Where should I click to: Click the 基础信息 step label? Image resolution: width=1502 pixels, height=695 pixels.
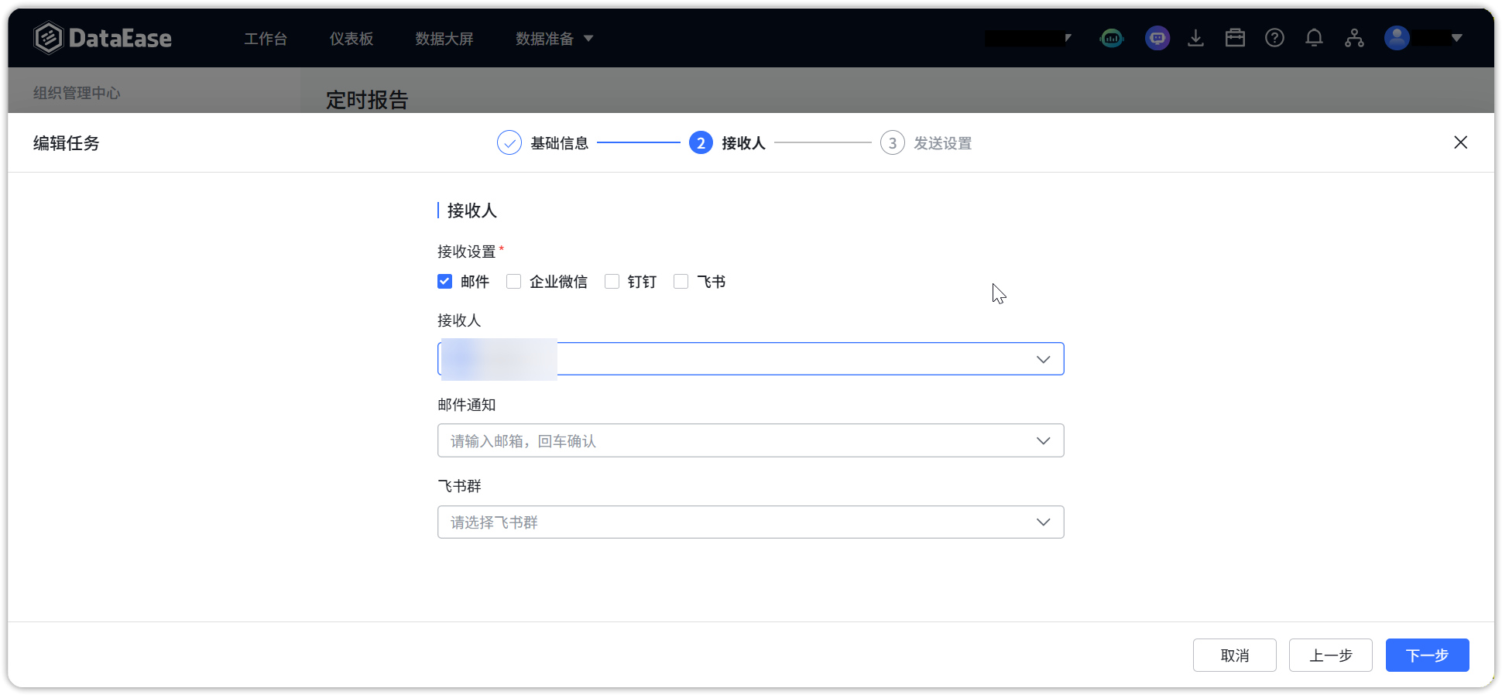[x=560, y=143]
